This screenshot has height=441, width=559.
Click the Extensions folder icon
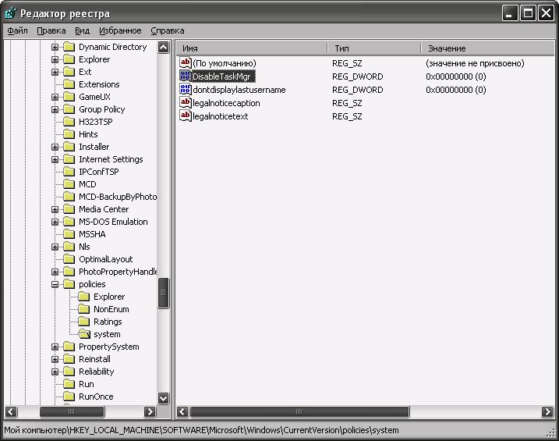[x=69, y=84]
